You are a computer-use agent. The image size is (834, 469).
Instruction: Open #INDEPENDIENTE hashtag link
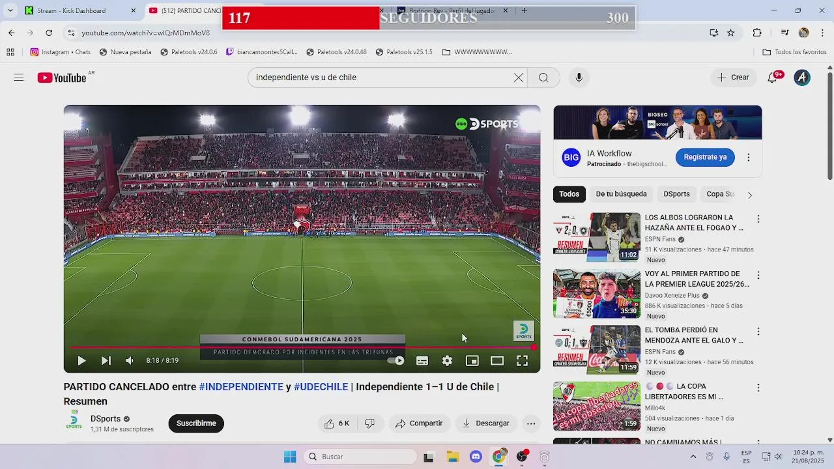point(241,387)
